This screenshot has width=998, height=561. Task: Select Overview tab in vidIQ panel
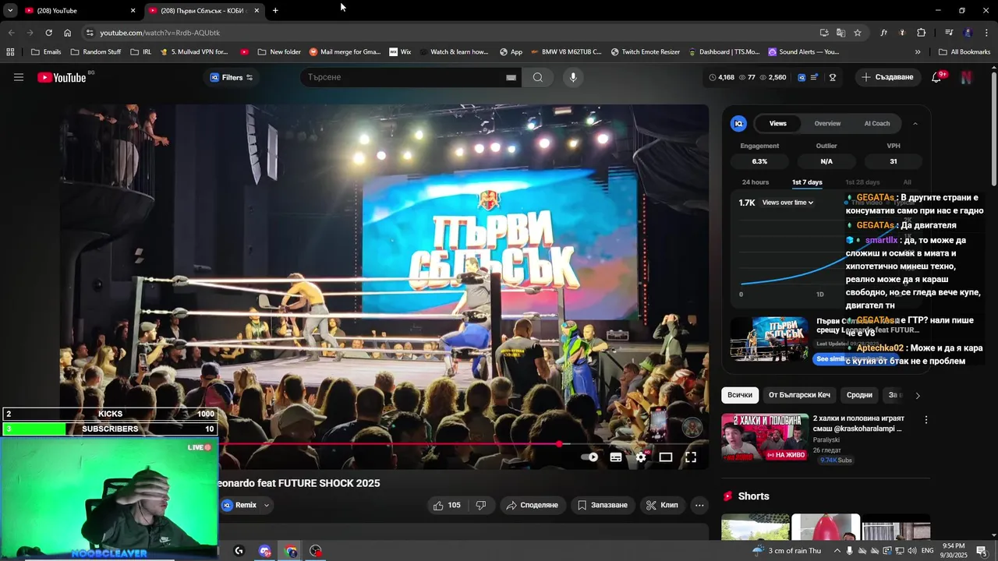[827, 123]
